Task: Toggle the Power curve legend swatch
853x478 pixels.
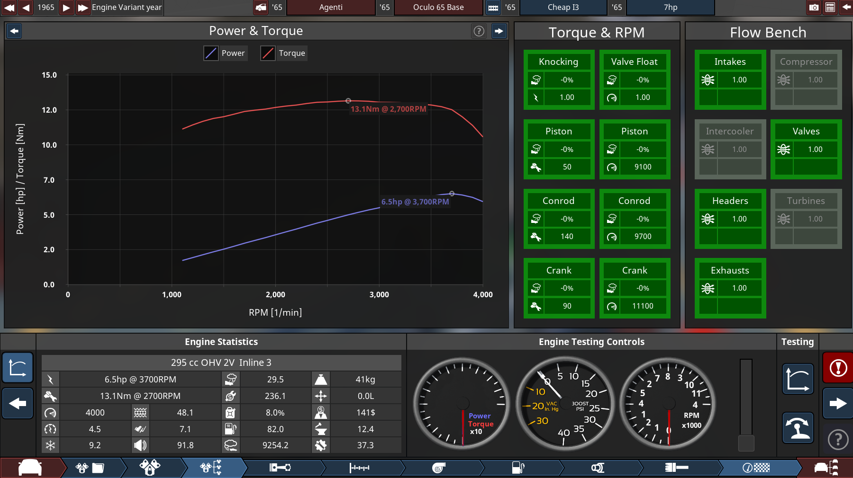Action: [211, 53]
